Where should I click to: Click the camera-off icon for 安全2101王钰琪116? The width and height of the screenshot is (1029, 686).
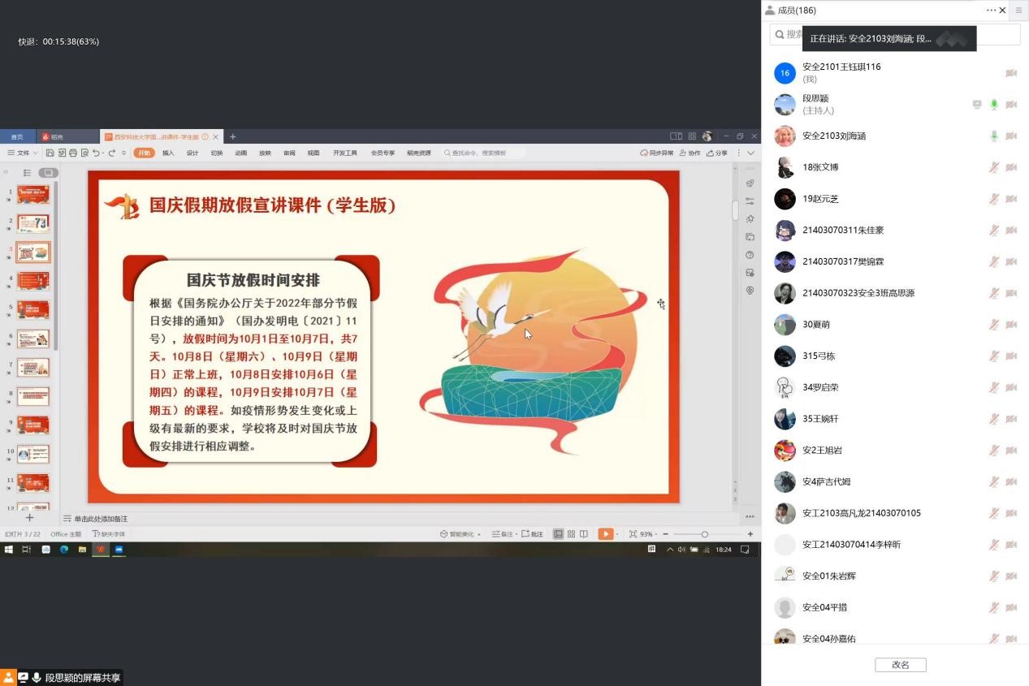[1011, 73]
